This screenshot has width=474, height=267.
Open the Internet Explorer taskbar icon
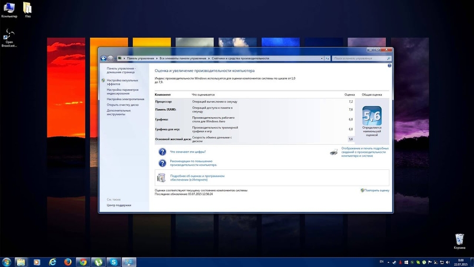click(52, 262)
